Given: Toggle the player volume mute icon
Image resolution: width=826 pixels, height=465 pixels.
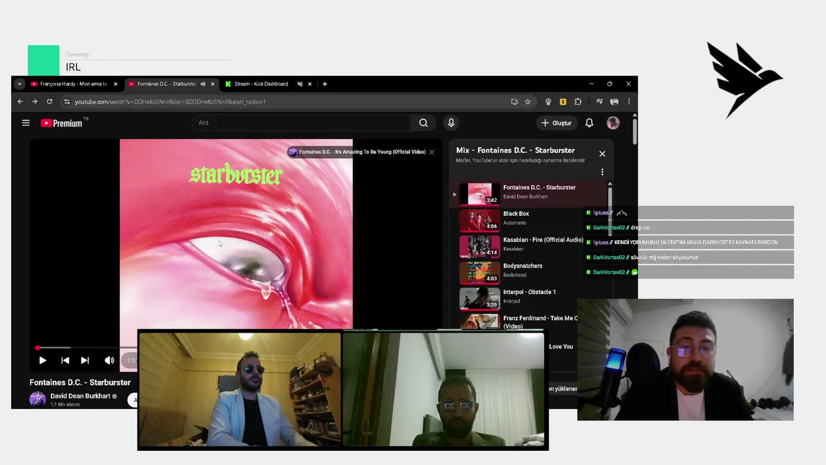Looking at the screenshot, I should pyautogui.click(x=109, y=360).
